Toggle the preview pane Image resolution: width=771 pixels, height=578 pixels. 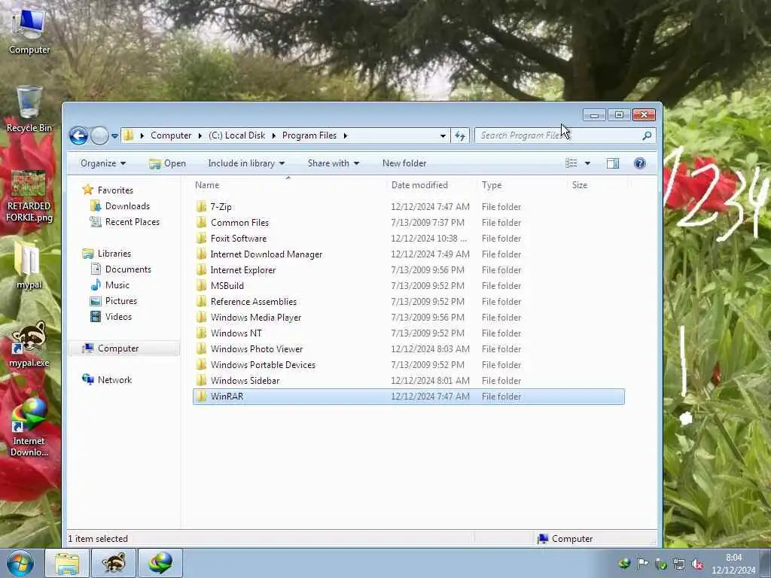(613, 163)
